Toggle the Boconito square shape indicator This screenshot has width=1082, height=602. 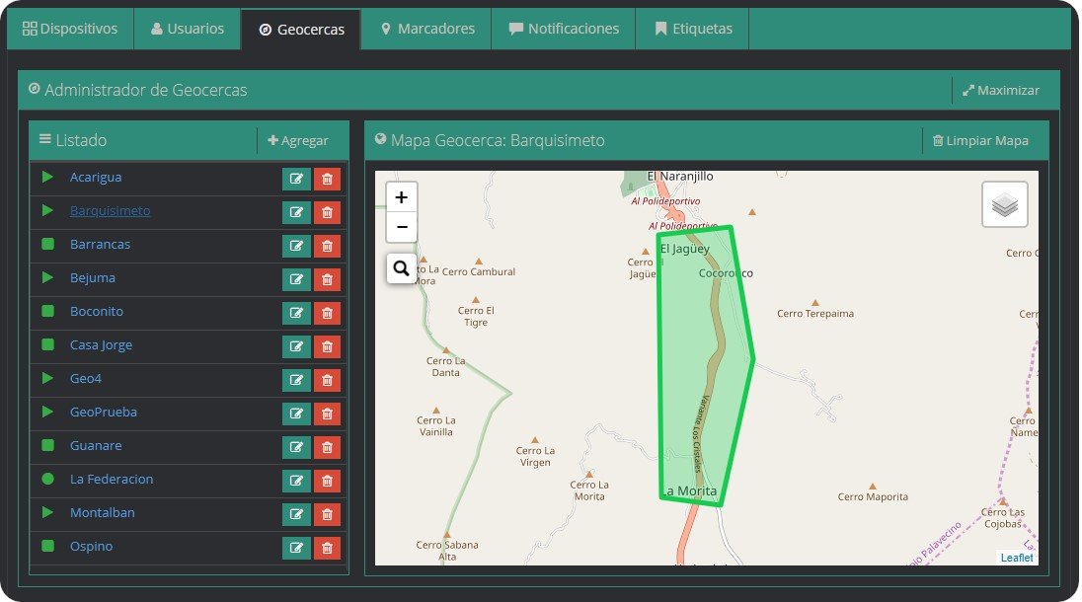click(x=47, y=312)
